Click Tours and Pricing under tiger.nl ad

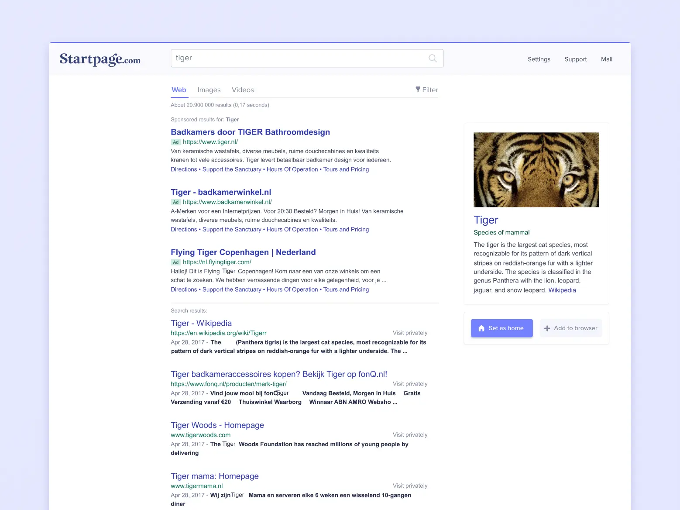pyautogui.click(x=346, y=169)
